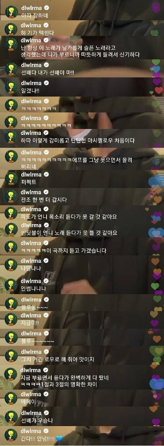Image resolution: width=164 pixels, height=446 pixels.
Task: Tap the comment about '마시멜로우 처음이다'
Action: click(78, 140)
